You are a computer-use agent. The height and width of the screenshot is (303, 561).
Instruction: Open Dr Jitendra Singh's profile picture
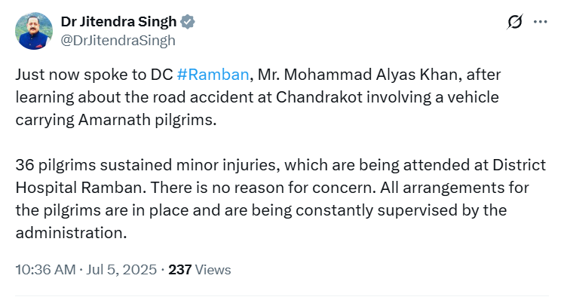(34, 31)
